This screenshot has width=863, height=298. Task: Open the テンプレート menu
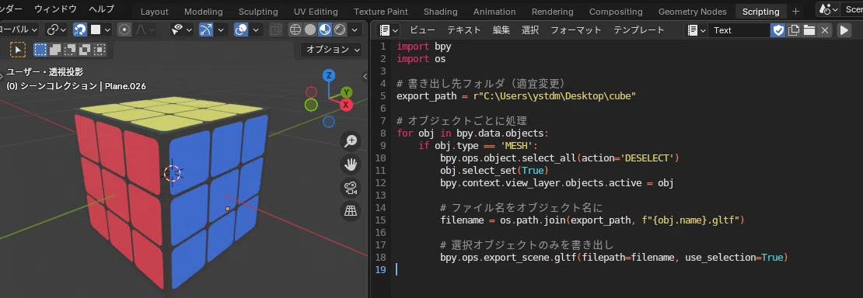point(639,29)
